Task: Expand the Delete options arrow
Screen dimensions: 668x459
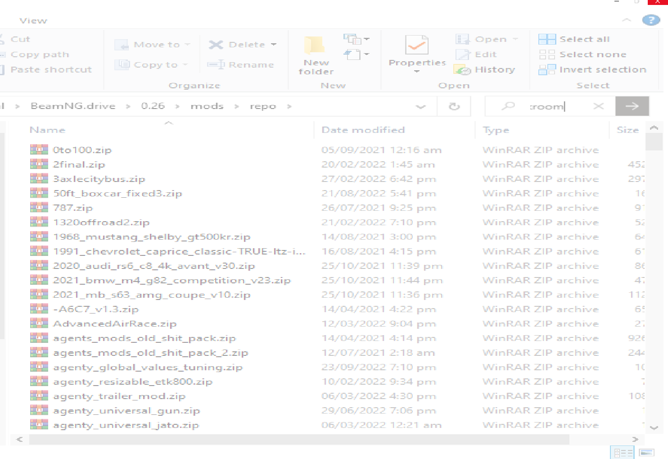Action: tap(274, 45)
